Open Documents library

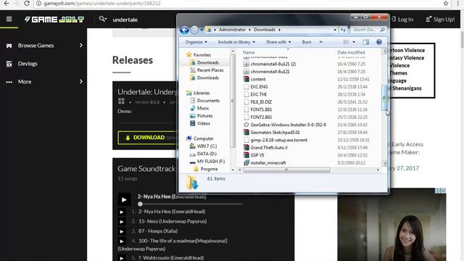tap(208, 101)
